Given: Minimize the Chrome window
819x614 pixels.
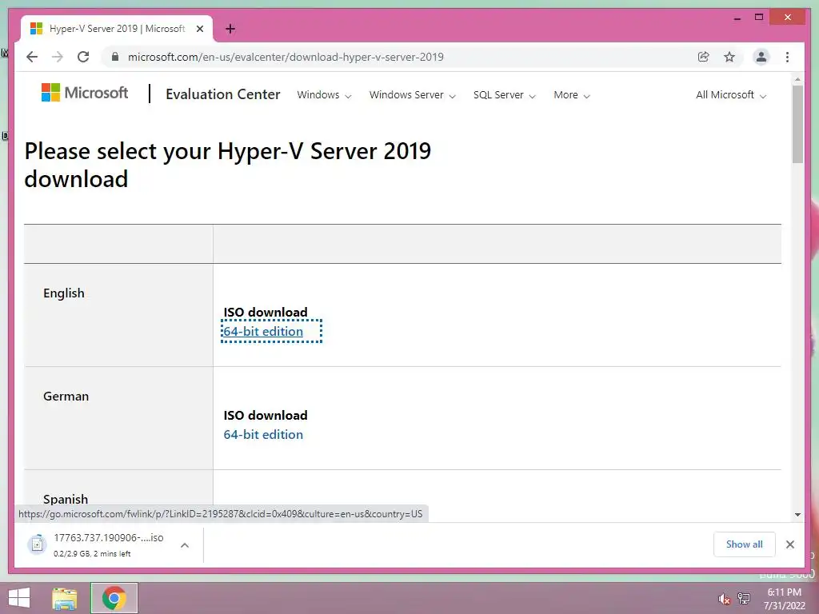Looking at the screenshot, I should (737, 18).
